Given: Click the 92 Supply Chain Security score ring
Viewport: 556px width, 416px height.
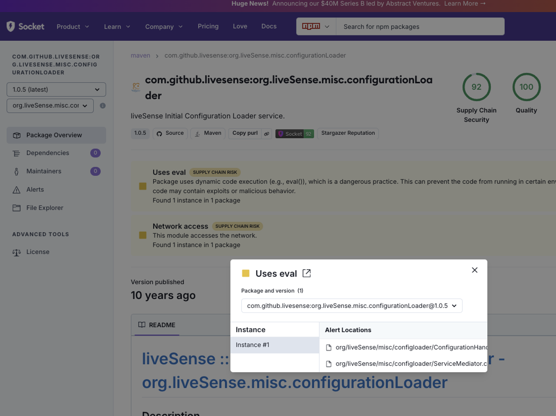Looking at the screenshot, I should (x=476, y=87).
